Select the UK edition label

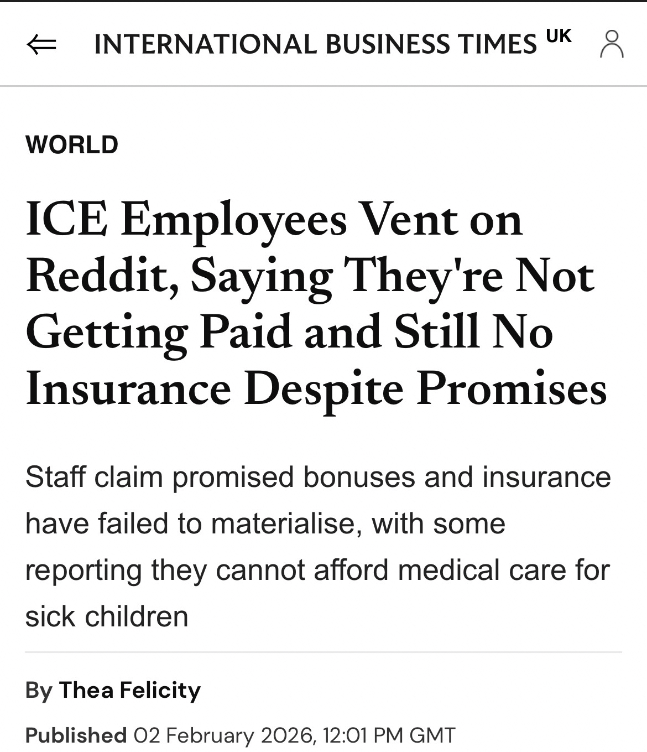point(559,36)
